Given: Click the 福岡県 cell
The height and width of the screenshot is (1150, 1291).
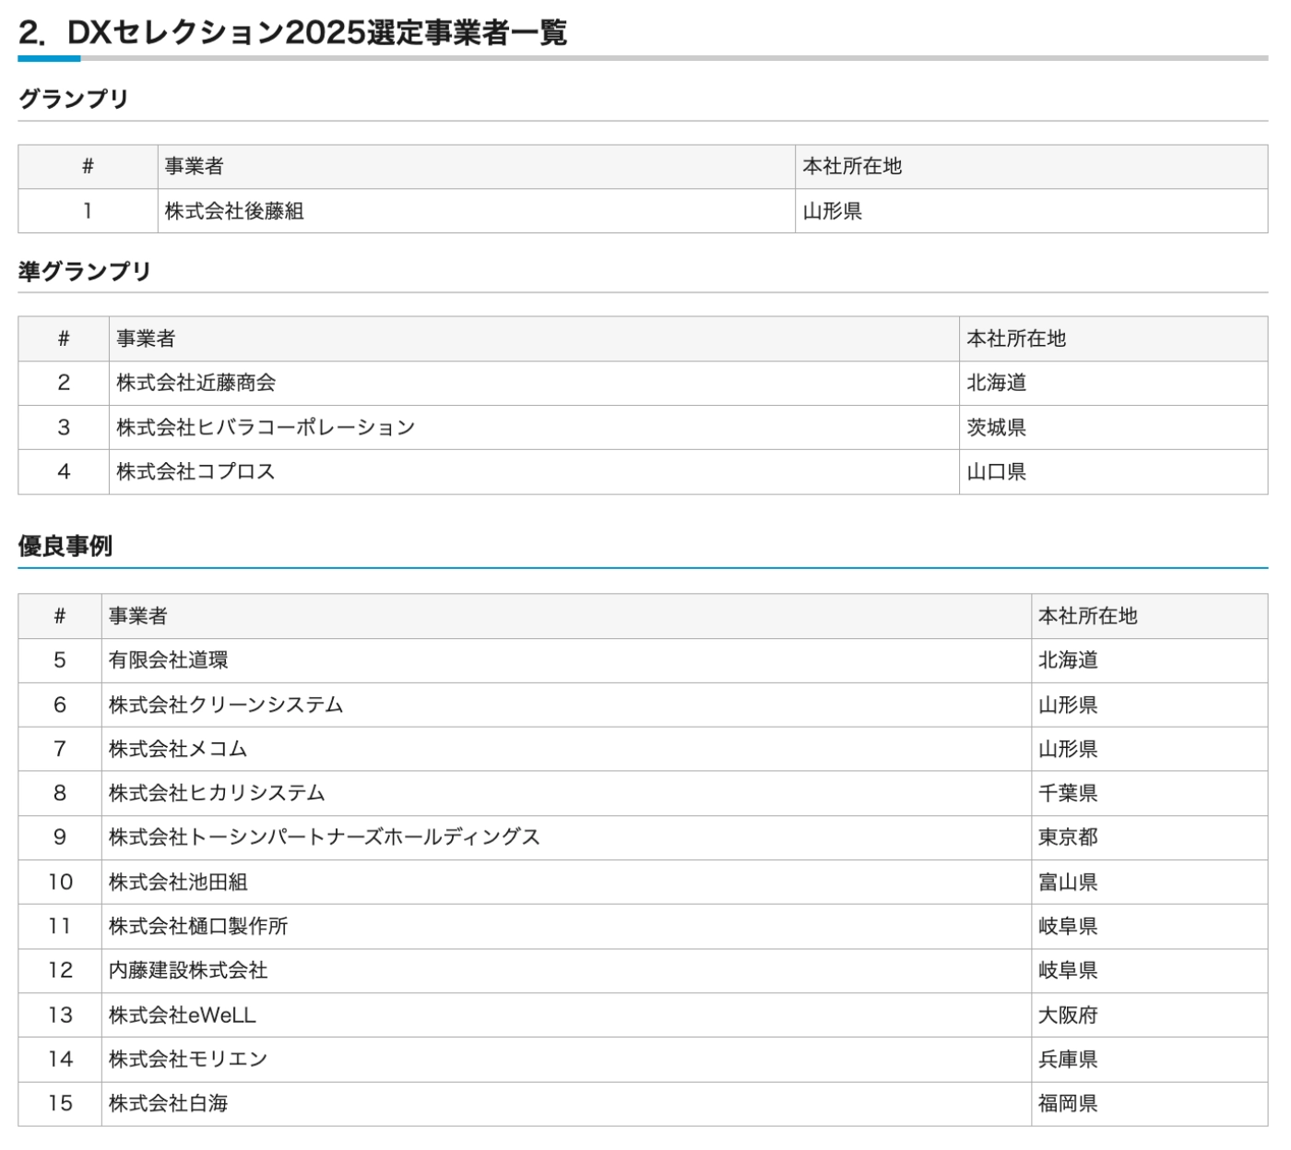Looking at the screenshot, I should [x=1149, y=1103].
